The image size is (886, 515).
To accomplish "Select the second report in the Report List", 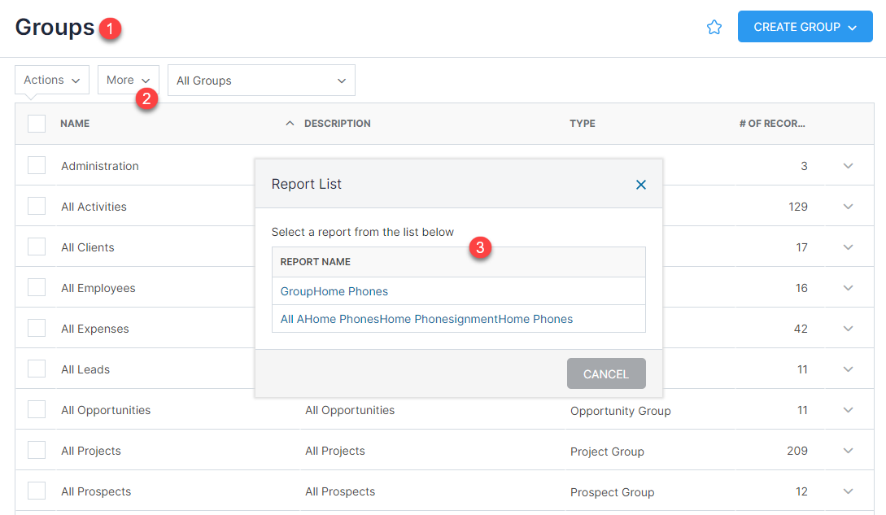I will pyautogui.click(x=427, y=319).
